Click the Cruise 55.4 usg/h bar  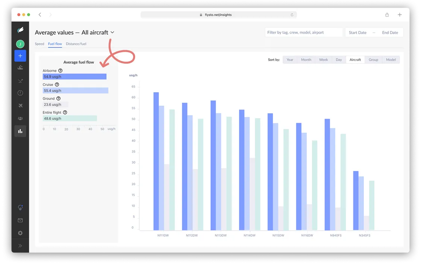pyautogui.click(x=76, y=91)
